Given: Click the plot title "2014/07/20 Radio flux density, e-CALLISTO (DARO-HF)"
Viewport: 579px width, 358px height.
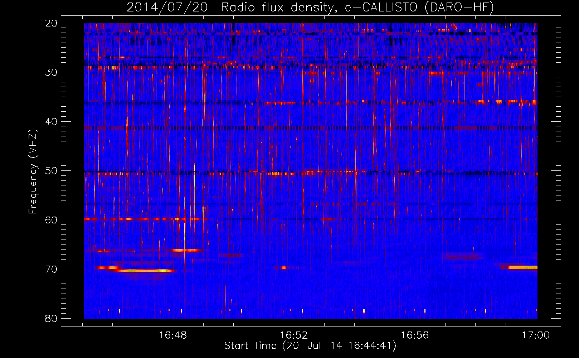Looking at the screenshot, I should 310,7.
